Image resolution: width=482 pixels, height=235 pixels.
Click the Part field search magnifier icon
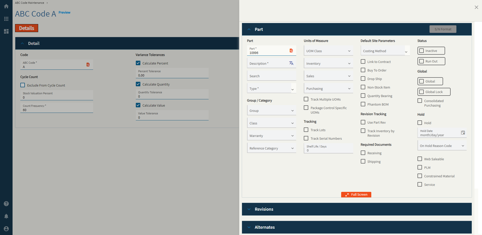(x=291, y=50)
